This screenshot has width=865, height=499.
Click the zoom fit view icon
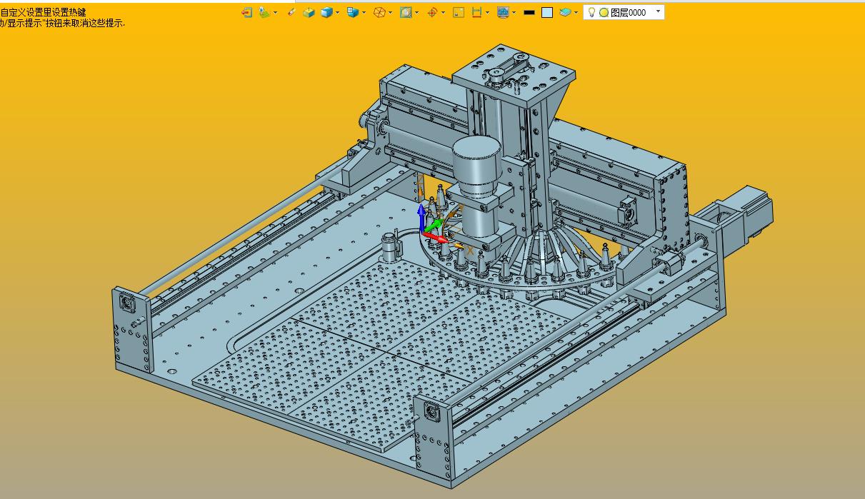tap(406, 12)
